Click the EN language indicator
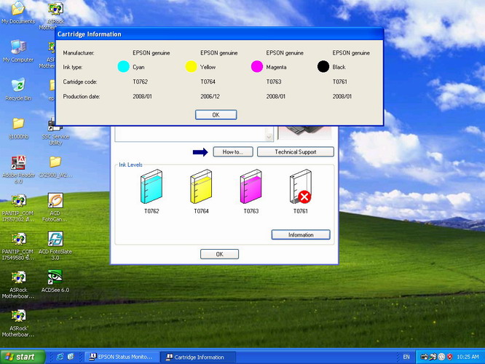The width and height of the screenshot is (485, 364). [x=406, y=357]
